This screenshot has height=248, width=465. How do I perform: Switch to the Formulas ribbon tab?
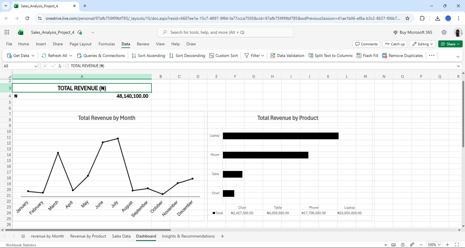[107, 44]
